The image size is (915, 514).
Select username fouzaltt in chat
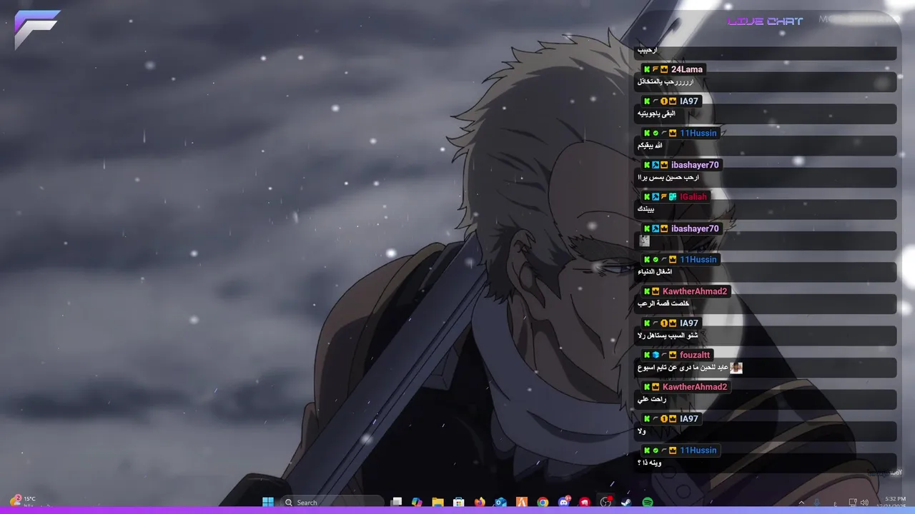[695, 355]
